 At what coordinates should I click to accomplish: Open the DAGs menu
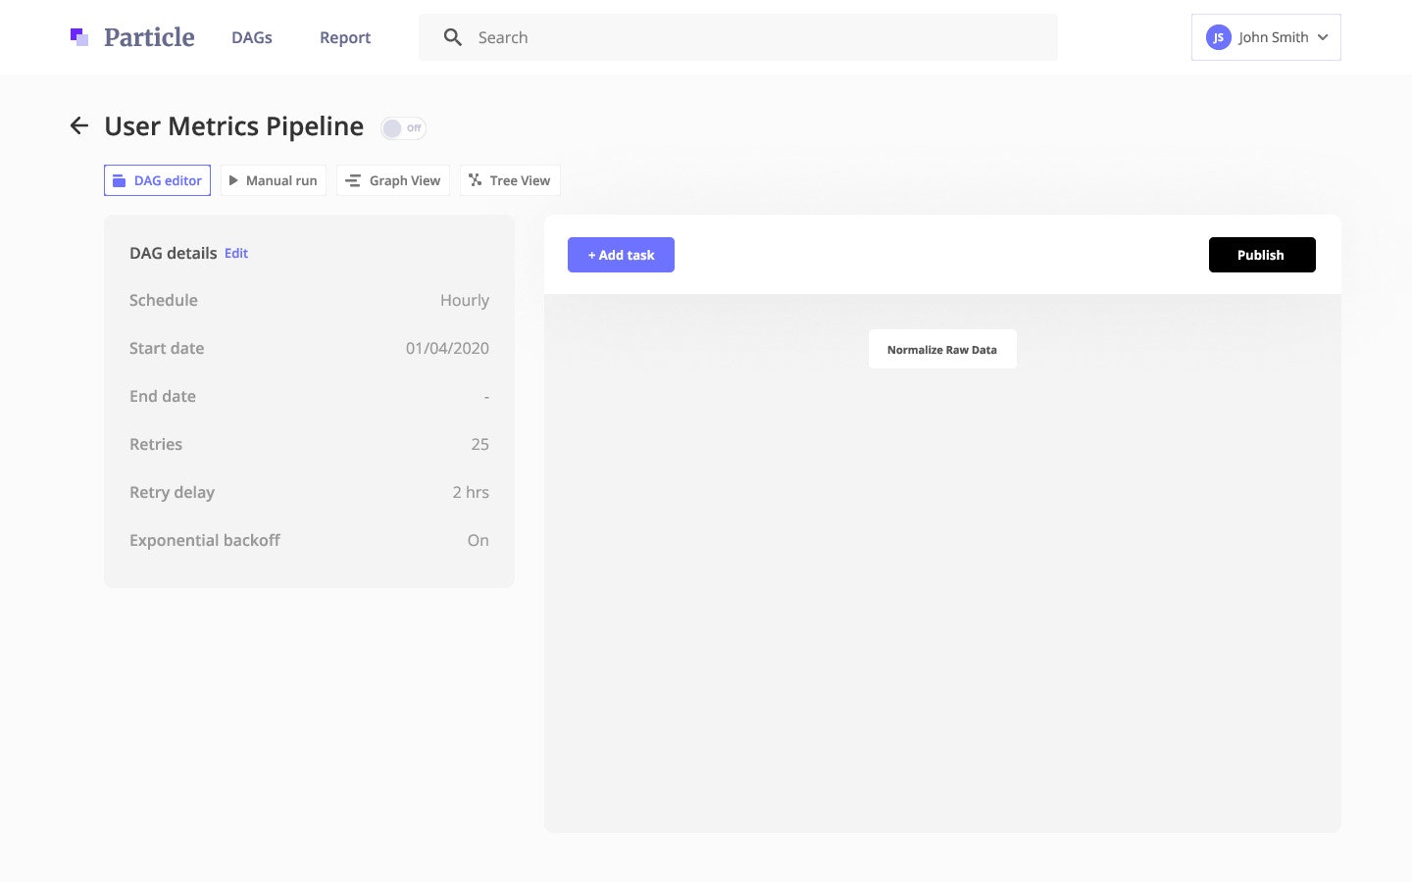coord(251,37)
